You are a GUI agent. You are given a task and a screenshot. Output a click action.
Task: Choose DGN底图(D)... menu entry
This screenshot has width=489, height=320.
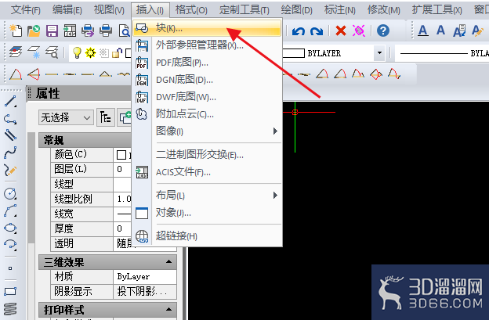[x=207, y=80]
